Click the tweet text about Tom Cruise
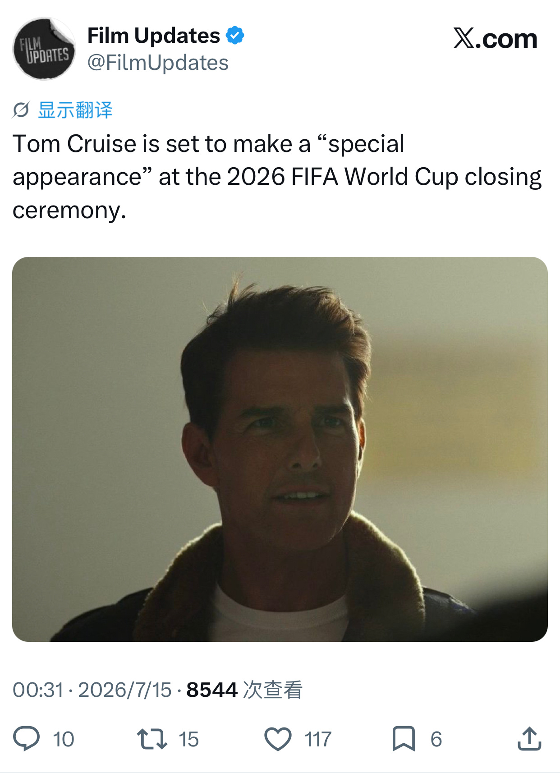 click(277, 177)
